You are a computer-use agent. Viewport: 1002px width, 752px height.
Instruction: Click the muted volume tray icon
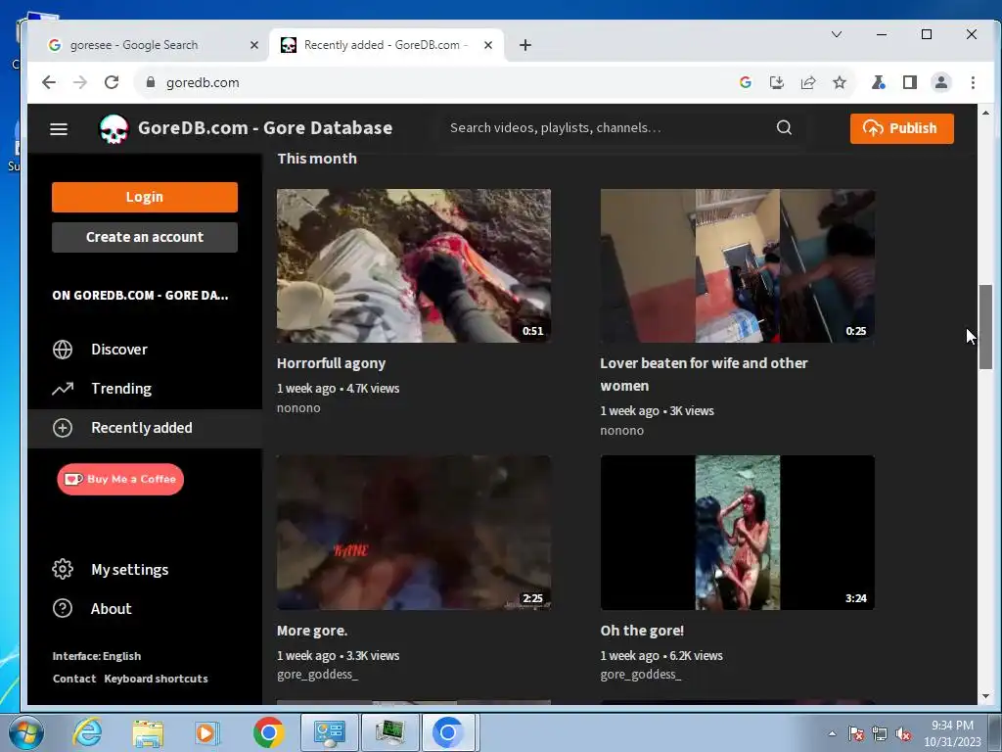[x=903, y=734]
